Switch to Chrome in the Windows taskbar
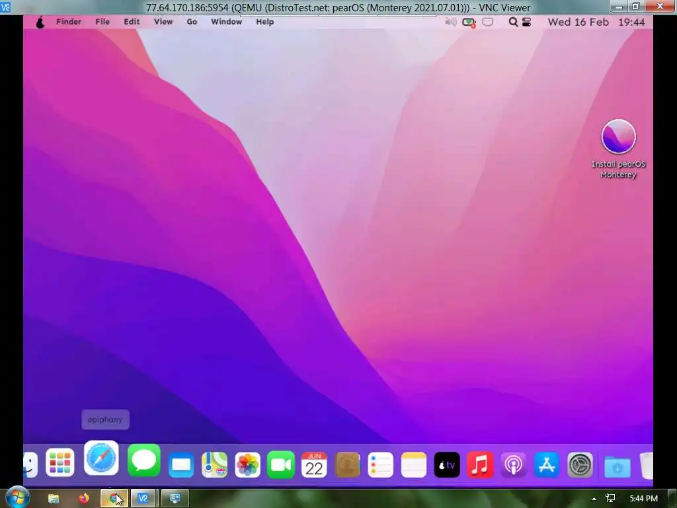The height and width of the screenshot is (508, 677). coord(114,499)
